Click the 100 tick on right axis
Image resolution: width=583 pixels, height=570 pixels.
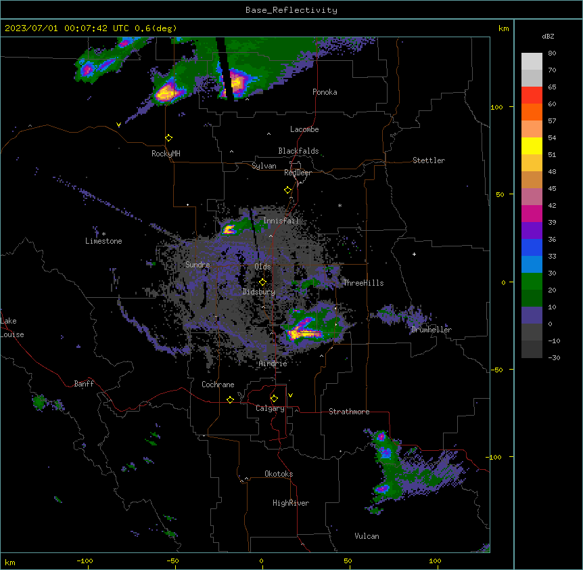[x=496, y=107]
